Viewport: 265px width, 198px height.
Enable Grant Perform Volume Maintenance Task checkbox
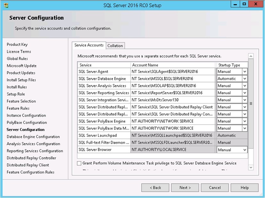point(79,163)
